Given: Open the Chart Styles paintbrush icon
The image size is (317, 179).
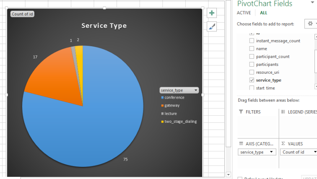Looking at the screenshot, I should (x=212, y=27).
